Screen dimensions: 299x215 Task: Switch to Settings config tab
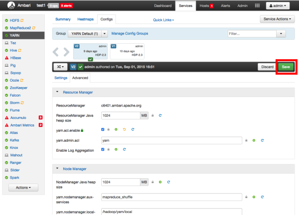coord(61,78)
